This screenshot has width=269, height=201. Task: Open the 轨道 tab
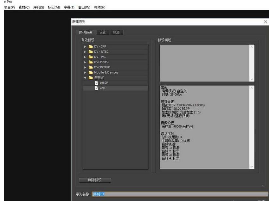[116, 32]
